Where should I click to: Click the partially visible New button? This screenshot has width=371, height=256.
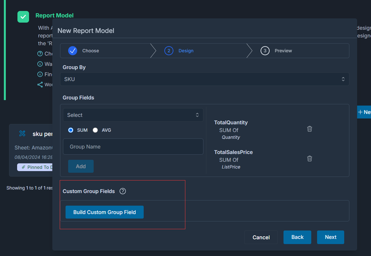[364, 112]
